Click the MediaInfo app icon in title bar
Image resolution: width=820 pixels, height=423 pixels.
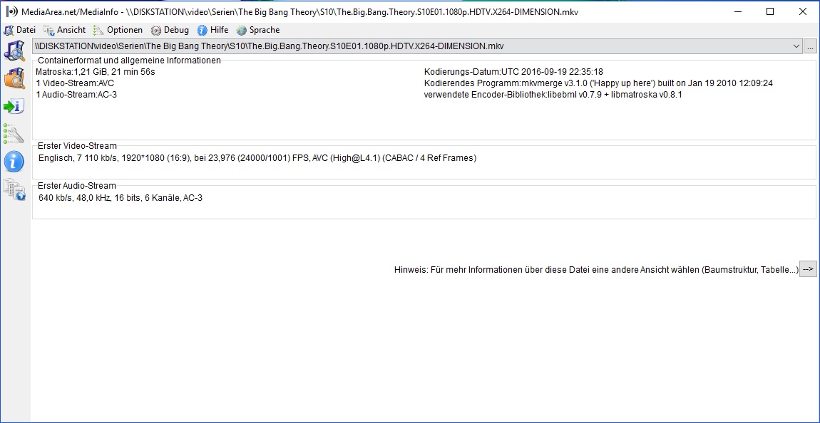[11, 11]
